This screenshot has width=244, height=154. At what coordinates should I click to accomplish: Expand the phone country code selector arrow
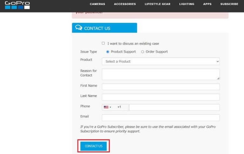click(111, 107)
